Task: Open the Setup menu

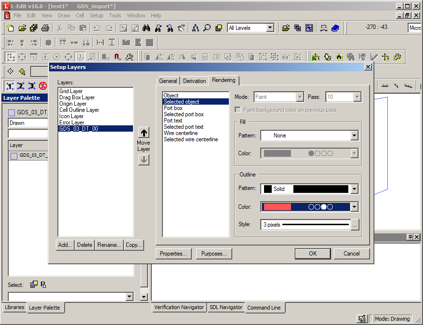Action: click(96, 15)
